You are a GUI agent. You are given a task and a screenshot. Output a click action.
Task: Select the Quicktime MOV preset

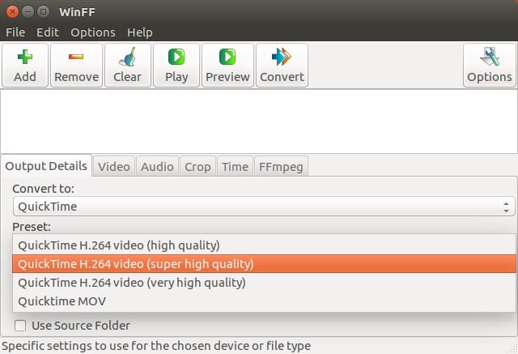[x=264, y=301]
